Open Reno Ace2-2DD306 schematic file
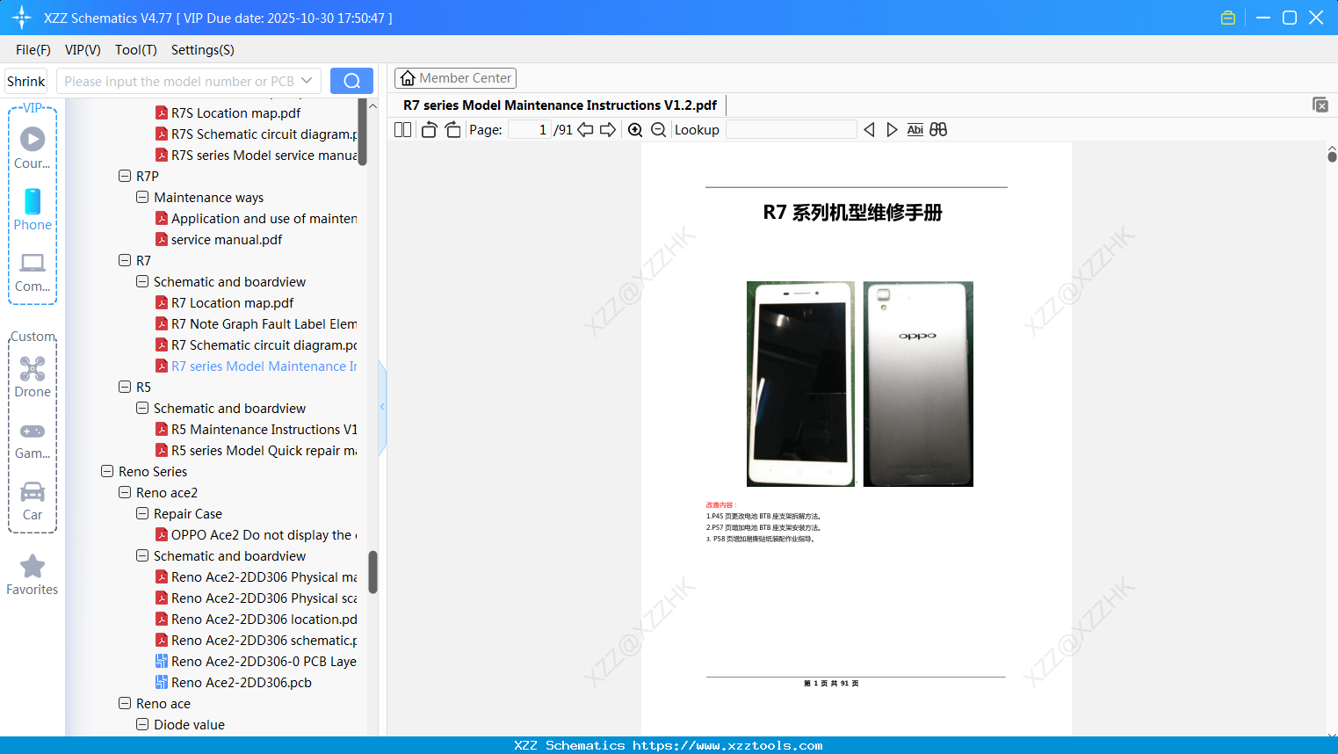The height and width of the screenshot is (754, 1338). (256, 640)
